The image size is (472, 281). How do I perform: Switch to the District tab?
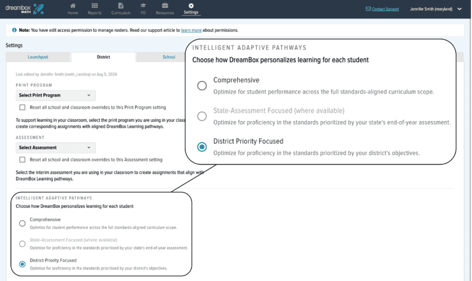point(103,57)
